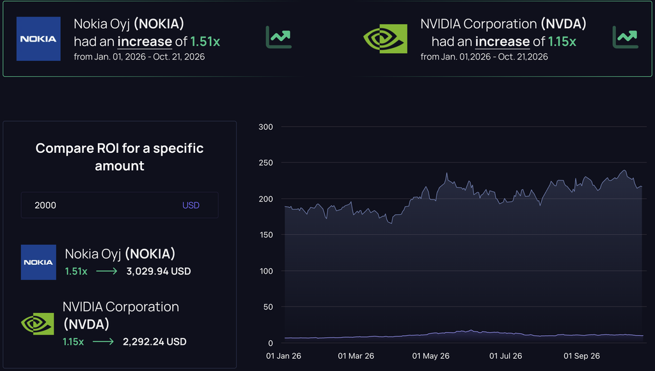Viewport: 655px width, 371px height.
Task: Click the Nokia logo in ROI comparison panel
Action: pyautogui.click(x=38, y=262)
